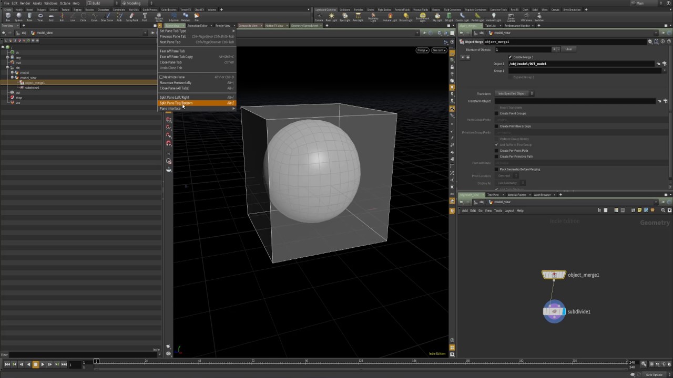Check the Maximize Pane menu checkbox
Image resolution: width=673 pixels, height=378 pixels.
click(x=161, y=77)
